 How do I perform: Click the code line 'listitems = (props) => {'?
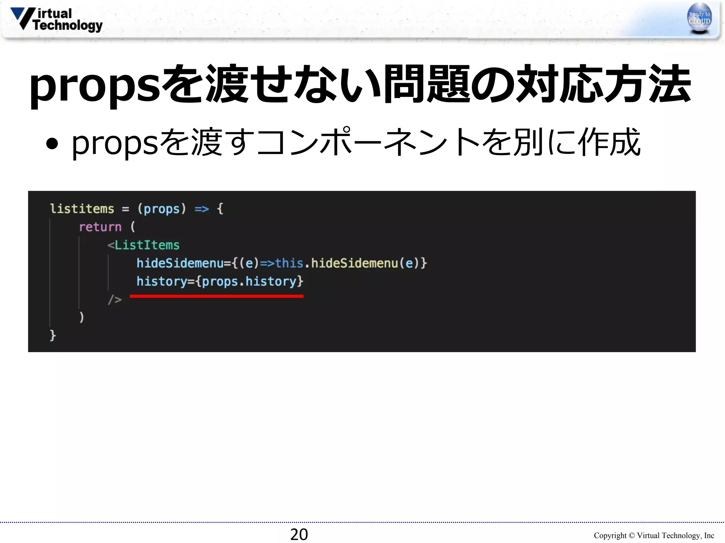click(x=137, y=209)
